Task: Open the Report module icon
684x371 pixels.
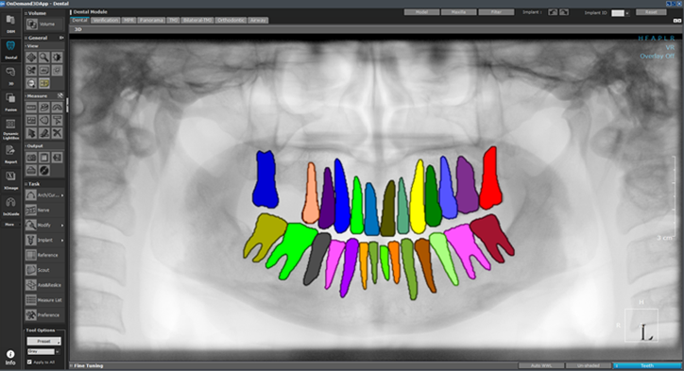Action: pyautogui.click(x=10, y=154)
